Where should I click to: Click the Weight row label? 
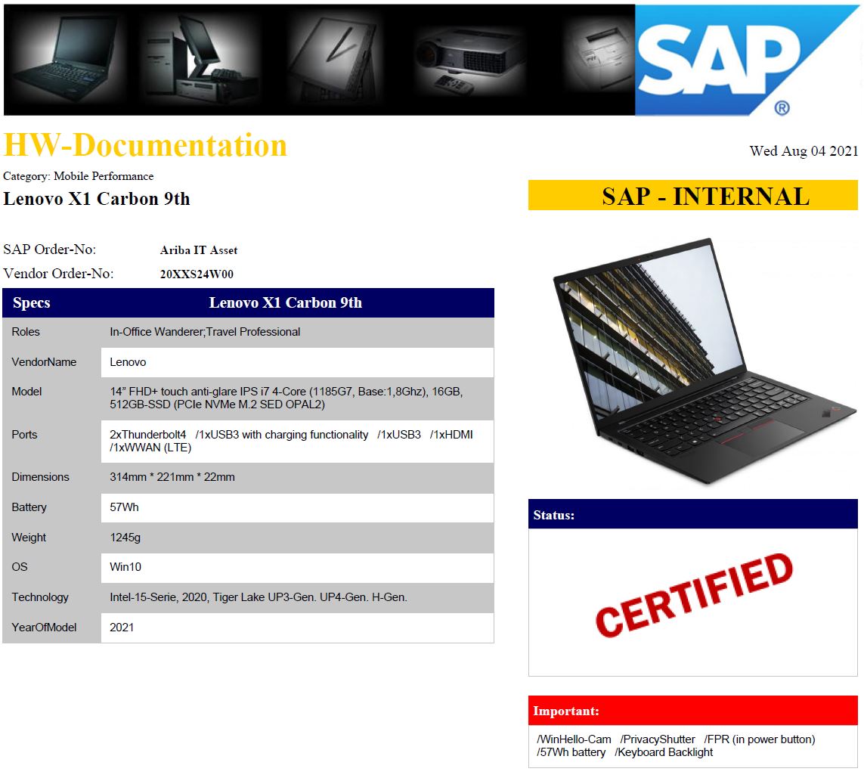29,538
